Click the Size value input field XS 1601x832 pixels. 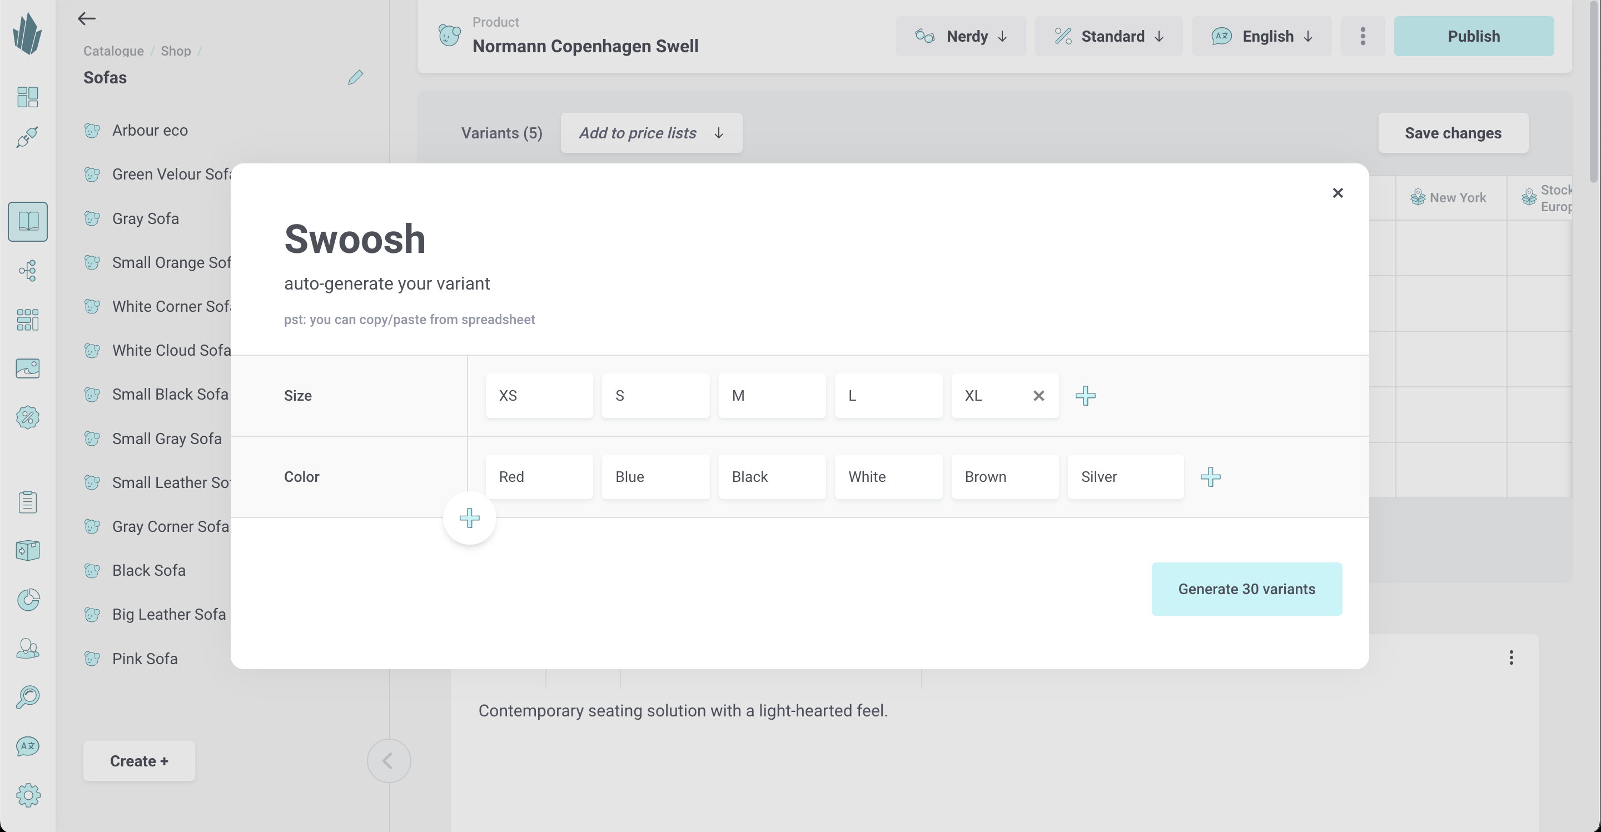[539, 395]
